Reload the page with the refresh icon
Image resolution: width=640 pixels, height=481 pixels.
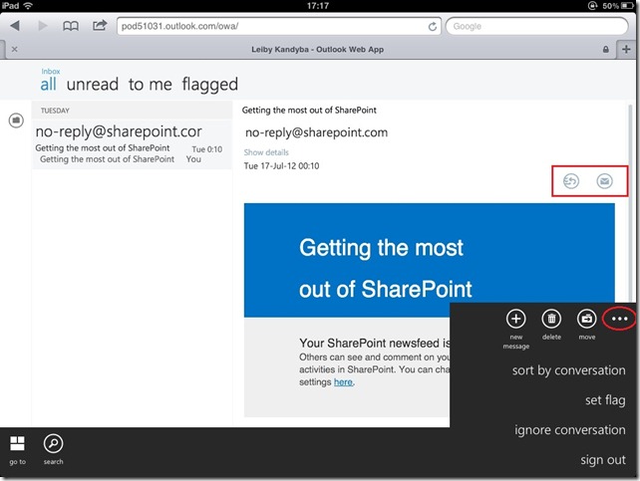point(433,27)
